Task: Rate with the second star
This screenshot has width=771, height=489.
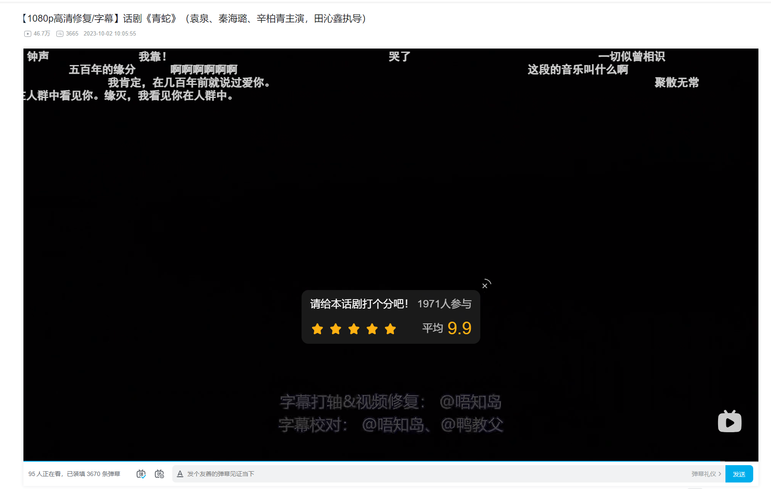Action: pyautogui.click(x=335, y=329)
